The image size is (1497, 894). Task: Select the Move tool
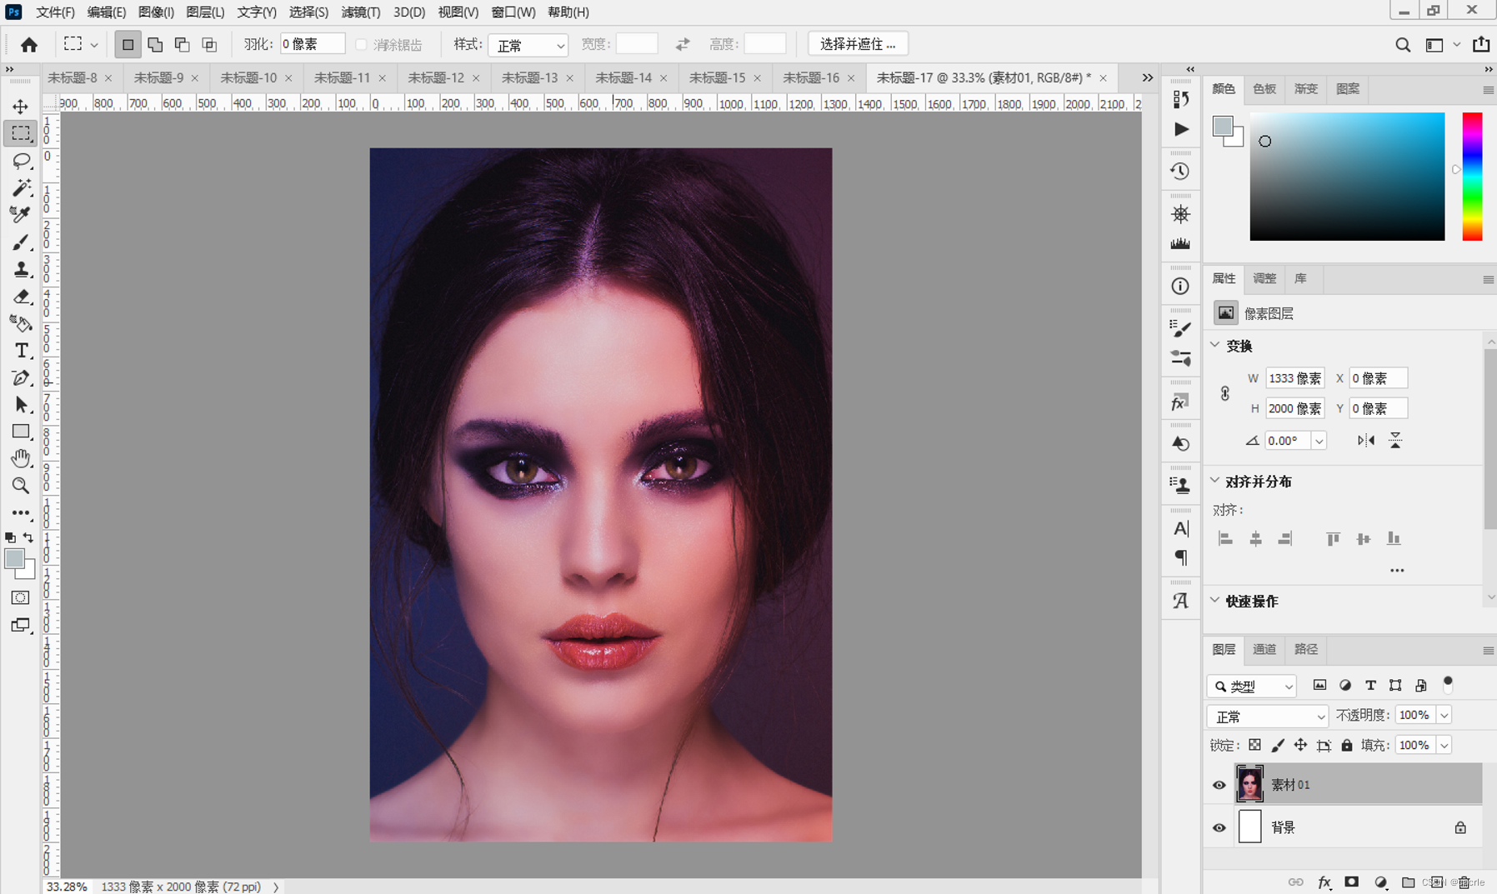tap(21, 107)
